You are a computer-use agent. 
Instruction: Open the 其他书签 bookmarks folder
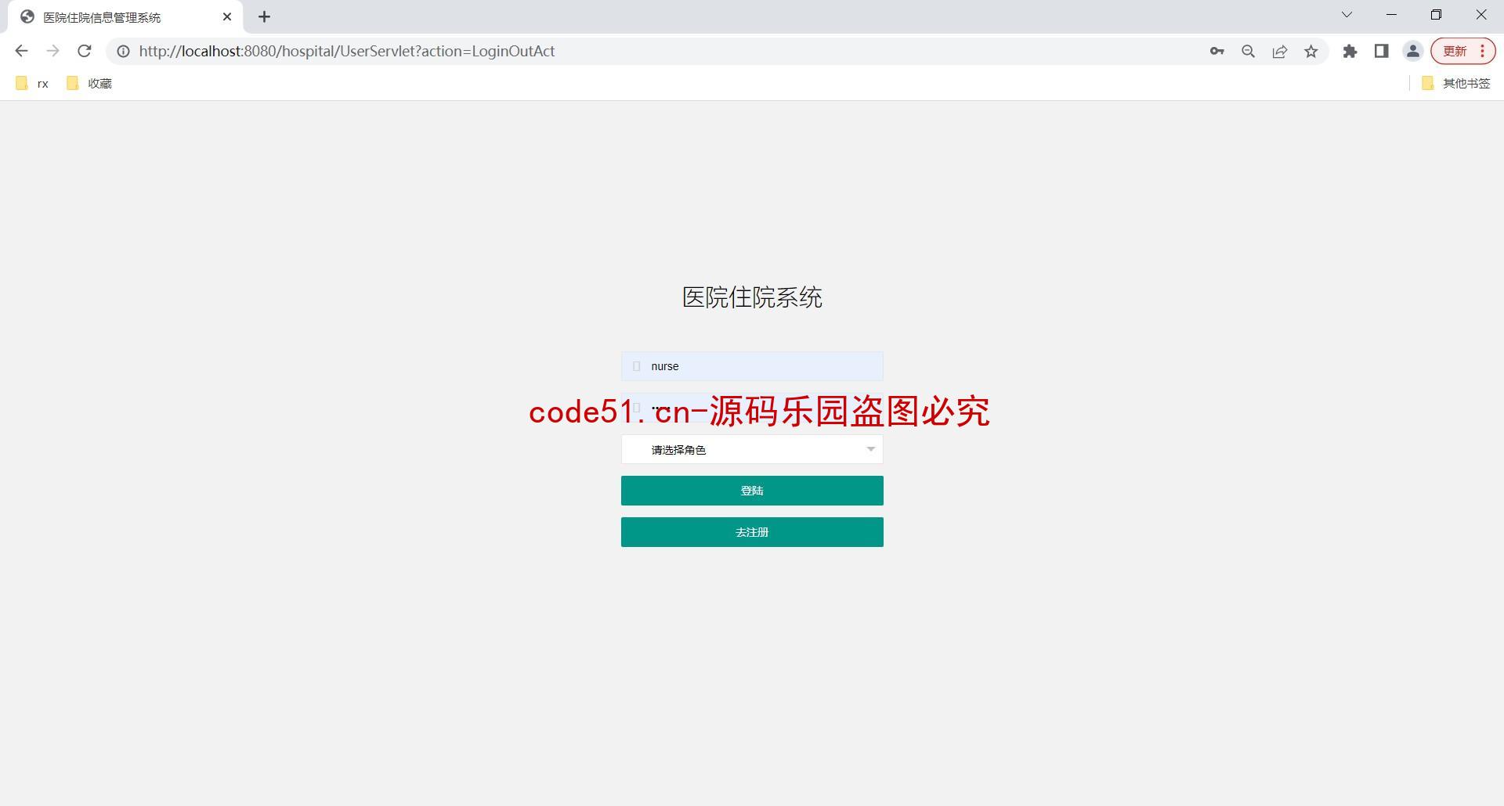click(x=1456, y=83)
